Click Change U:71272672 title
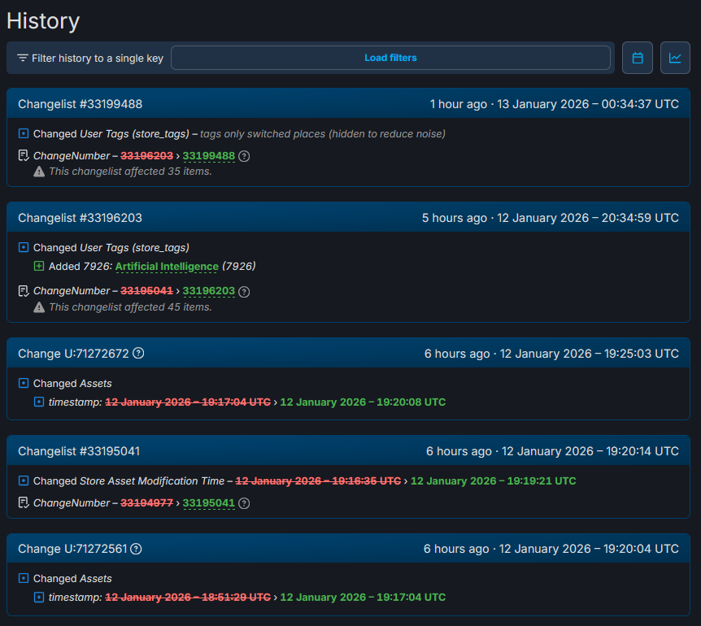 click(73, 354)
